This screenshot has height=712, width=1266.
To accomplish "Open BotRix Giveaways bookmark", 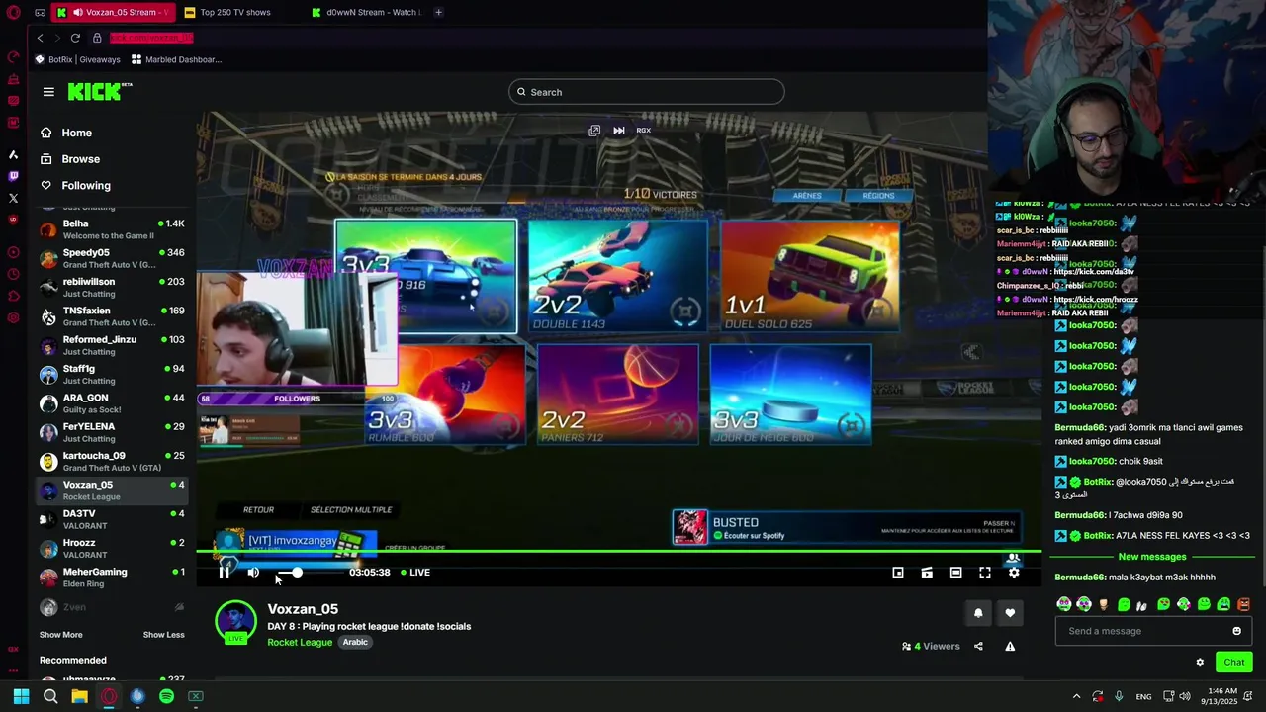I will (78, 59).
